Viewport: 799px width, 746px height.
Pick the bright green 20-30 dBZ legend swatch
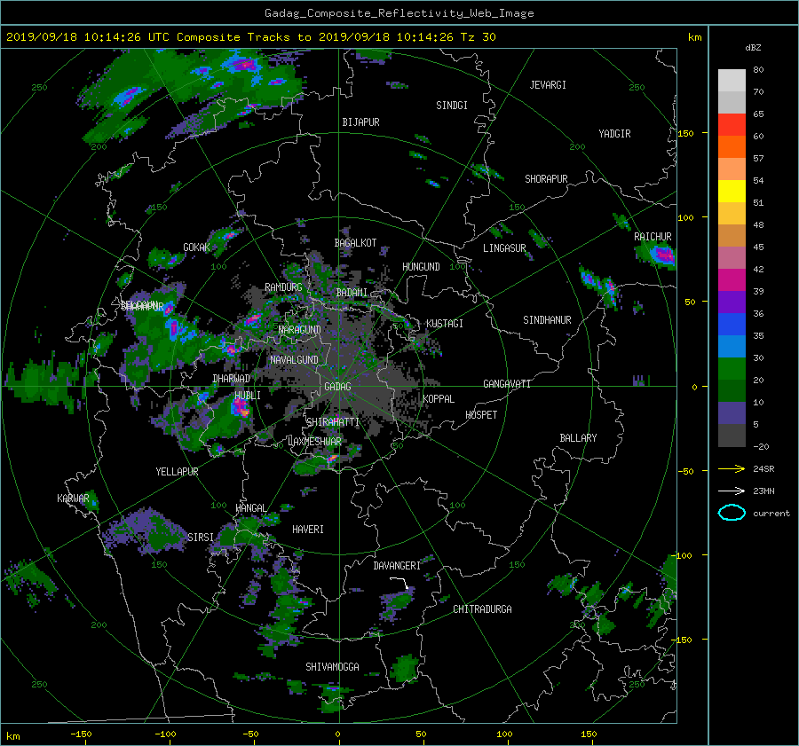coord(732,369)
